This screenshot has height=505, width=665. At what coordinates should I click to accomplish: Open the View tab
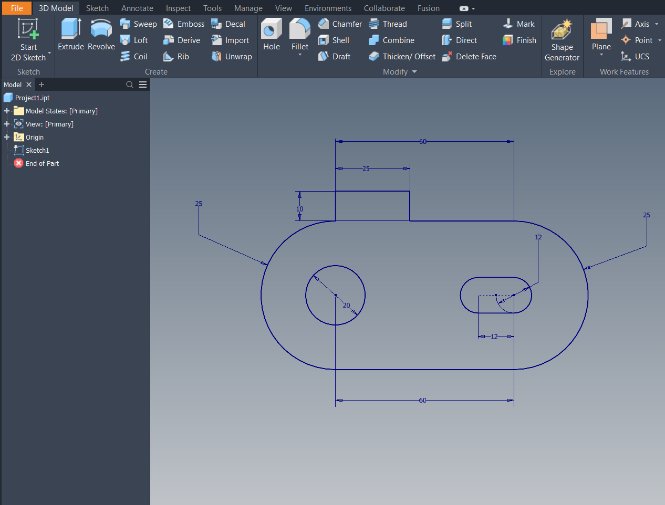[283, 8]
